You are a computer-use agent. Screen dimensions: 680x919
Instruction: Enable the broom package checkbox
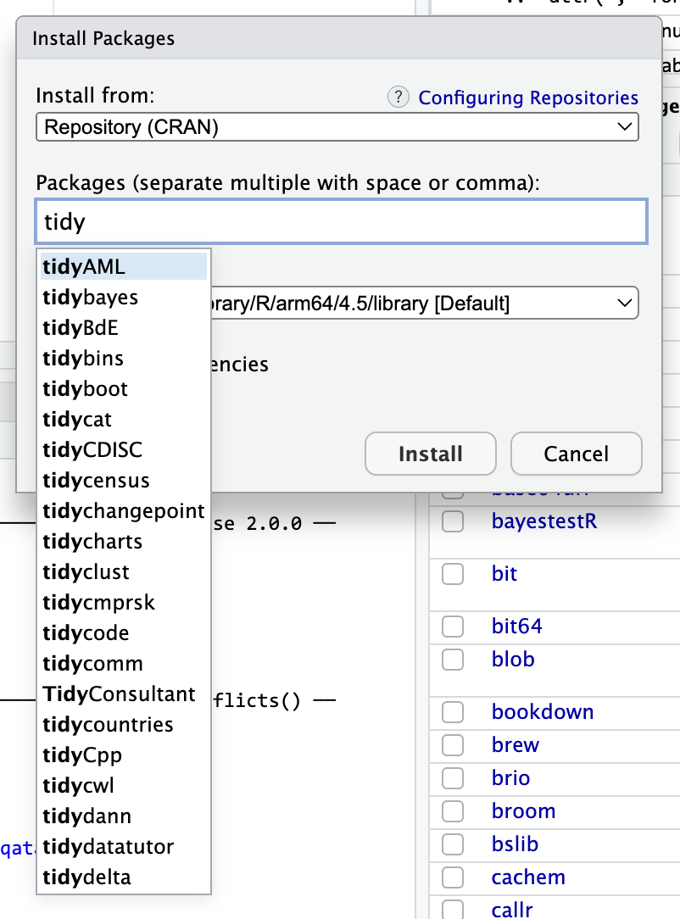(453, 811)
